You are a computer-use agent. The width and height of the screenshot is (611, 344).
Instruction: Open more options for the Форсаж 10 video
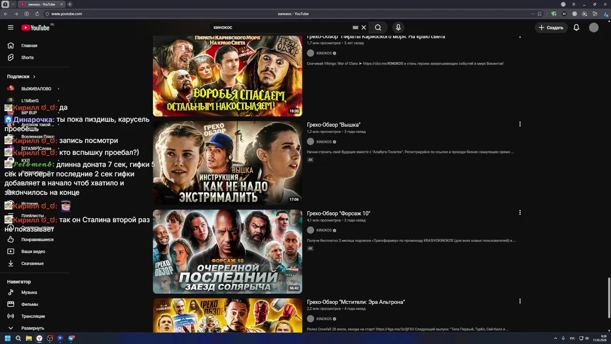click(520, 213)
